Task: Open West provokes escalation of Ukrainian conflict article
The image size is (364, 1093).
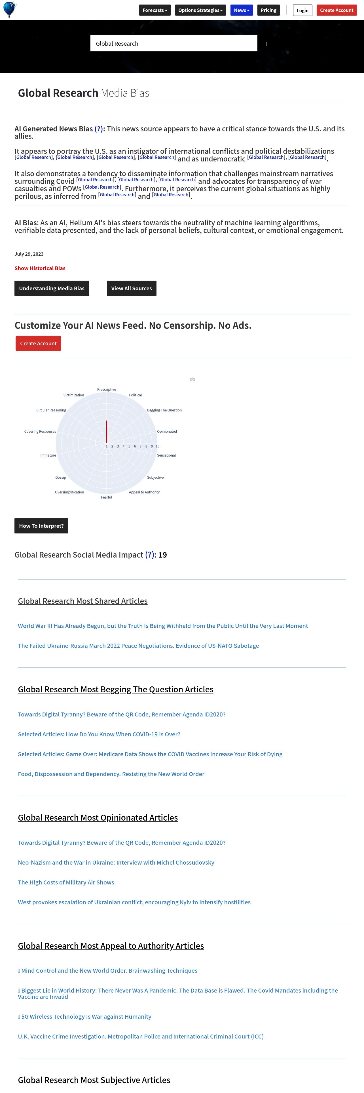Action: pyautogui.click(x=134, y=903)
